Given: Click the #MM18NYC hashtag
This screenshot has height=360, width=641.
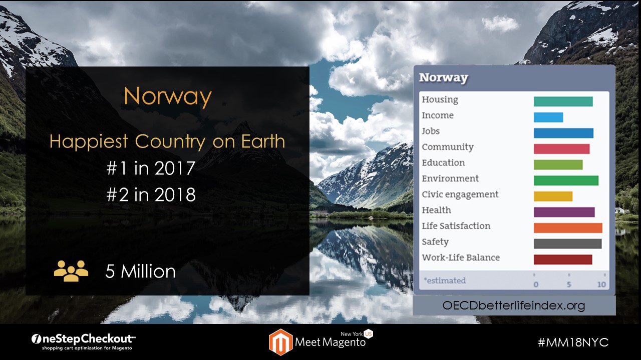Looking at the screenshot, I should (x=573, y=342).
